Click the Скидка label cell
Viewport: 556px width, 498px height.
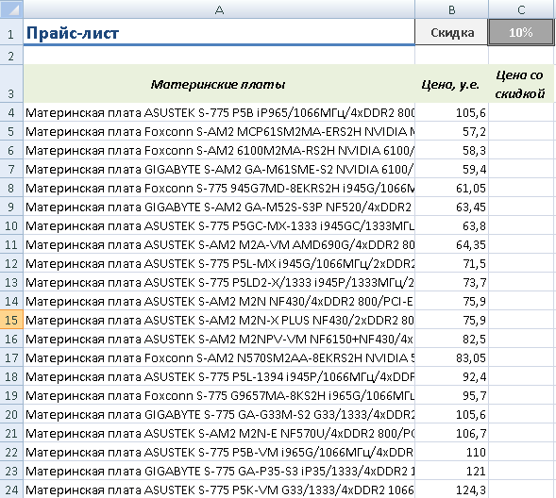(452, 33)
